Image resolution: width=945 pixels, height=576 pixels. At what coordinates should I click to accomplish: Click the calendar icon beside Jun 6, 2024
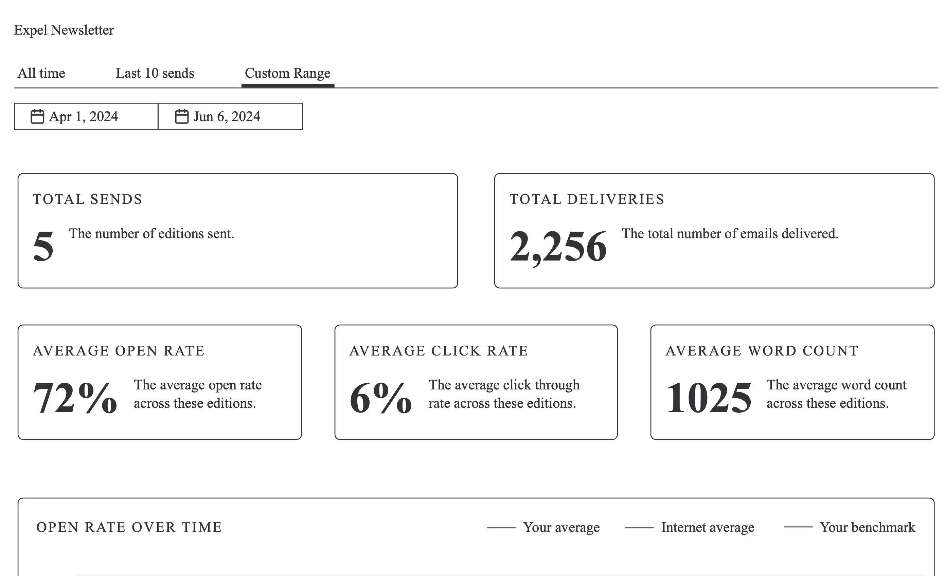pyautogui.click(x=182, y=116)
